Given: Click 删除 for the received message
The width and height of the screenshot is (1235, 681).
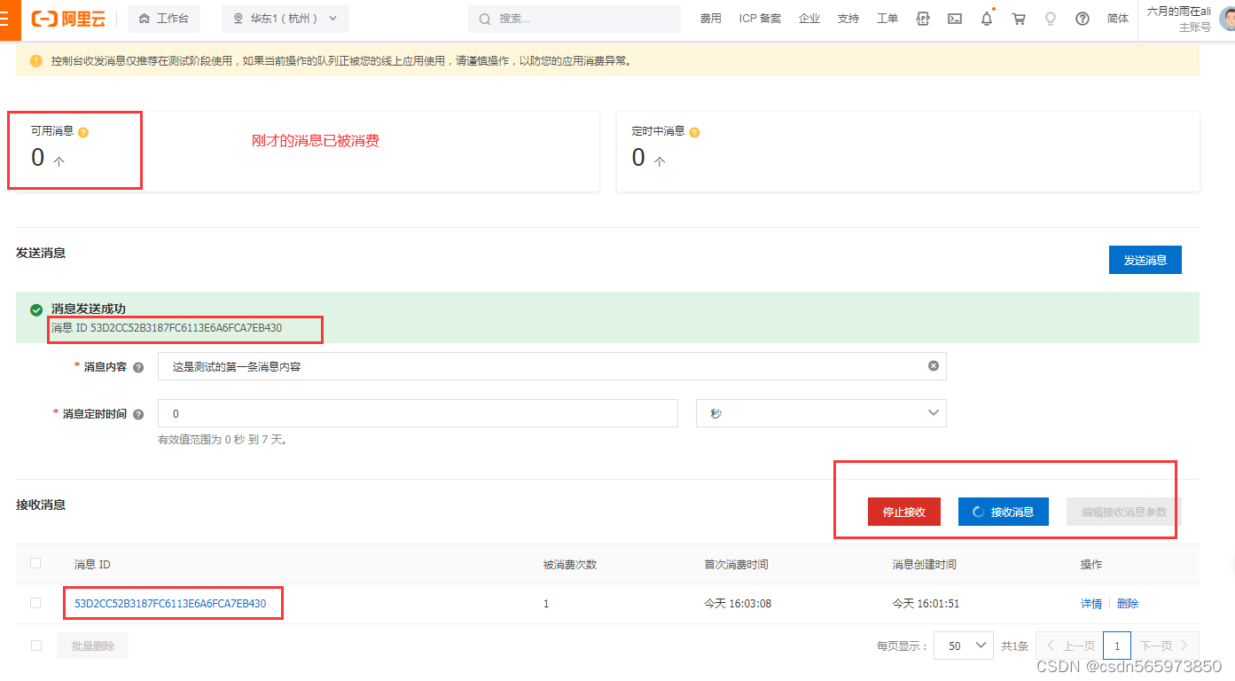Looking at the screenshot, I should [1128, 604].
